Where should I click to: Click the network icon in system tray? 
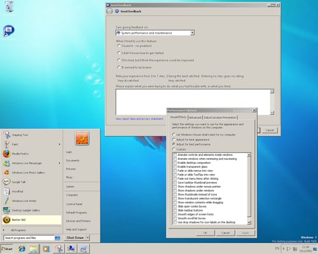coord(295,249)
